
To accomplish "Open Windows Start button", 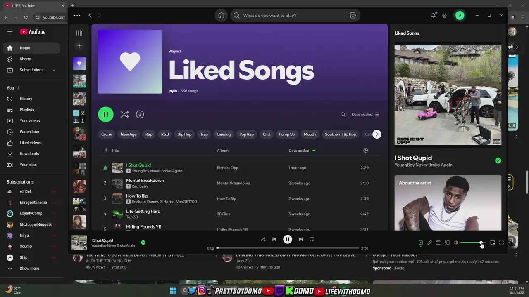I will point(173,291).
